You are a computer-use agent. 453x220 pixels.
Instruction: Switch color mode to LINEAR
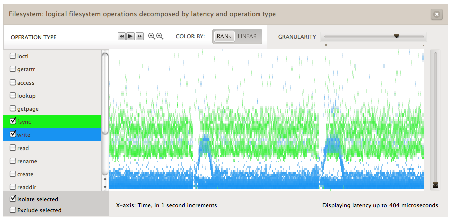(247, 36)
